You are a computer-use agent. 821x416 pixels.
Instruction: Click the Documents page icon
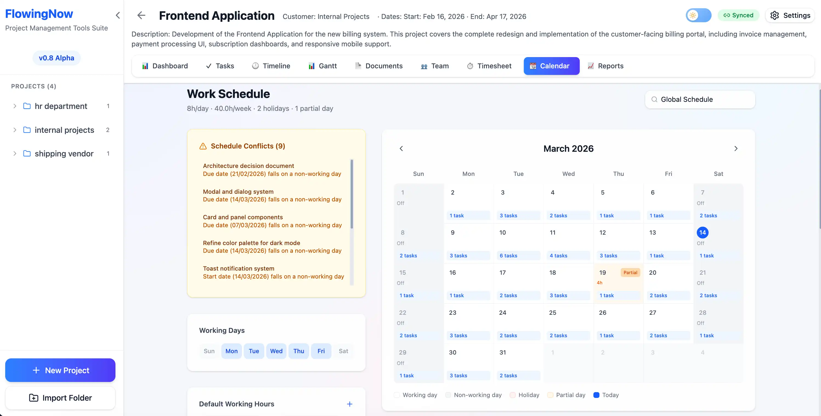coord(358,66)
